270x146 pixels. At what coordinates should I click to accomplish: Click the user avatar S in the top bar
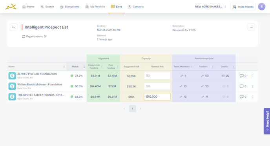coord(261,7)
